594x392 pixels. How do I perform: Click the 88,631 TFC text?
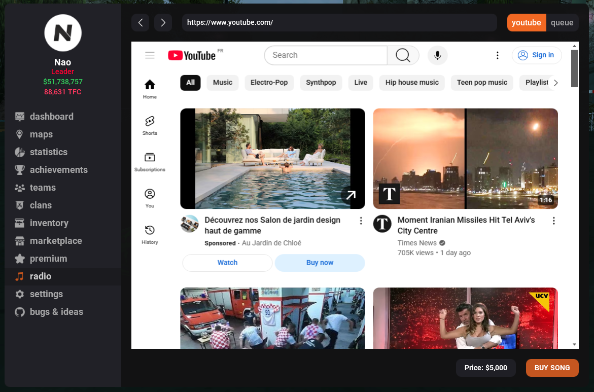point(63,92)
